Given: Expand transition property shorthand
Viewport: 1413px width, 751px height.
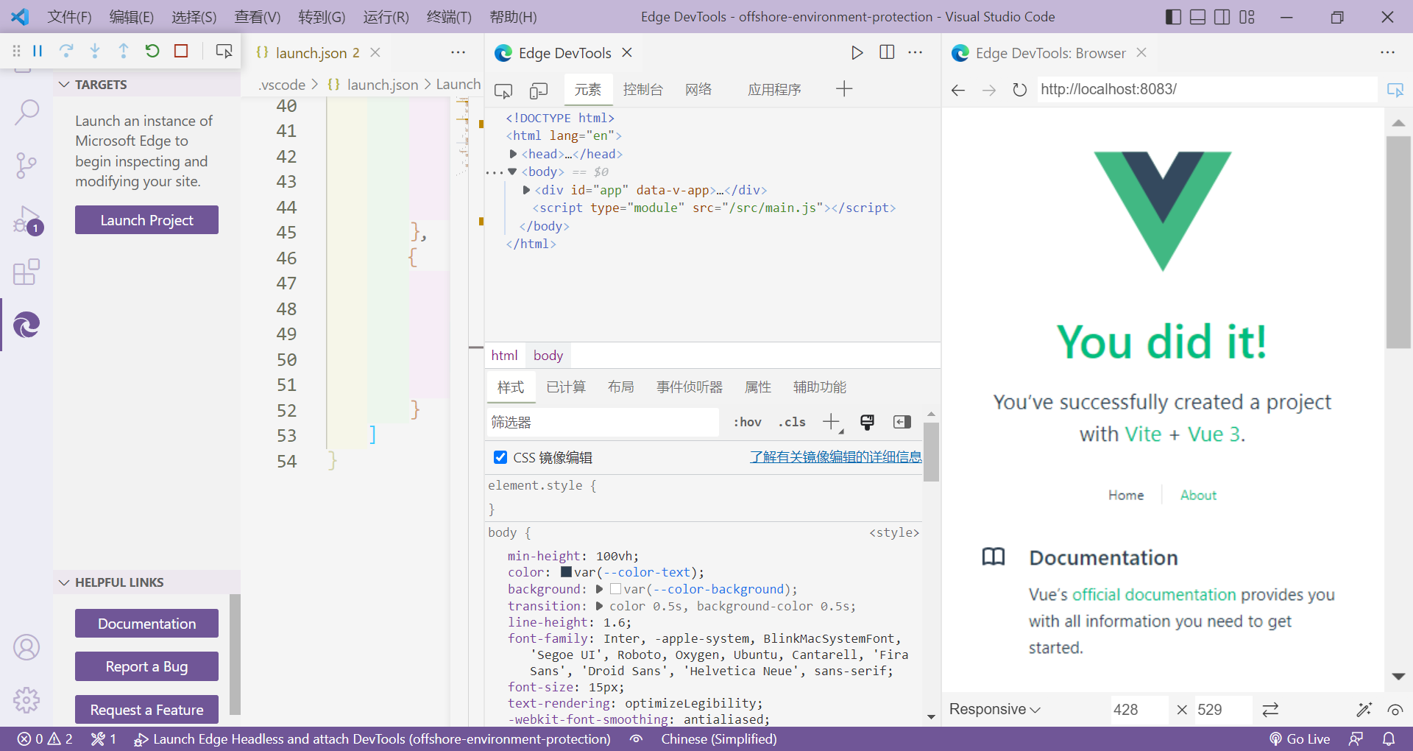Looking at the screenshot, I should [599, 606].
